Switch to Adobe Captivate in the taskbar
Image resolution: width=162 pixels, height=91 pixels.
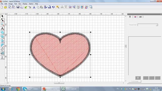click(x=70, y=89)
